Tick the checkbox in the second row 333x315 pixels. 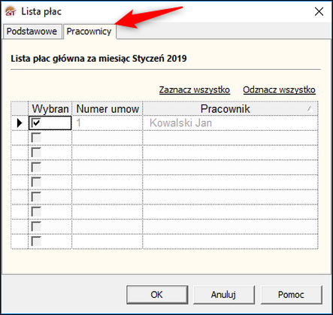click(x=36, y=138)
